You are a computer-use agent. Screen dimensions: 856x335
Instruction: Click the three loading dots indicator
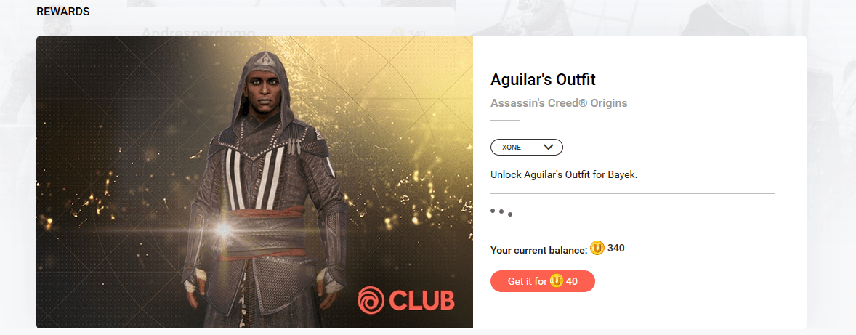click(x=501, y=212)
